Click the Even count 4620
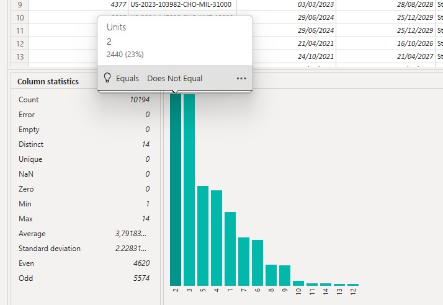Screen dimensions: 443x305 (x=141, y=263)
